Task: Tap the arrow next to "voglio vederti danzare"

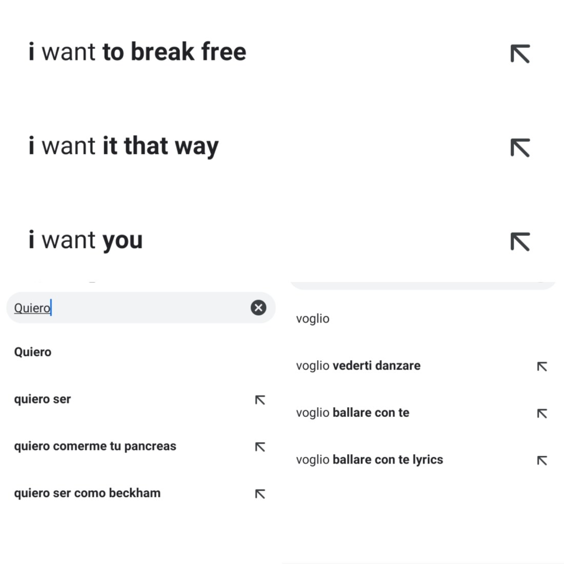Action: [542, 367]
